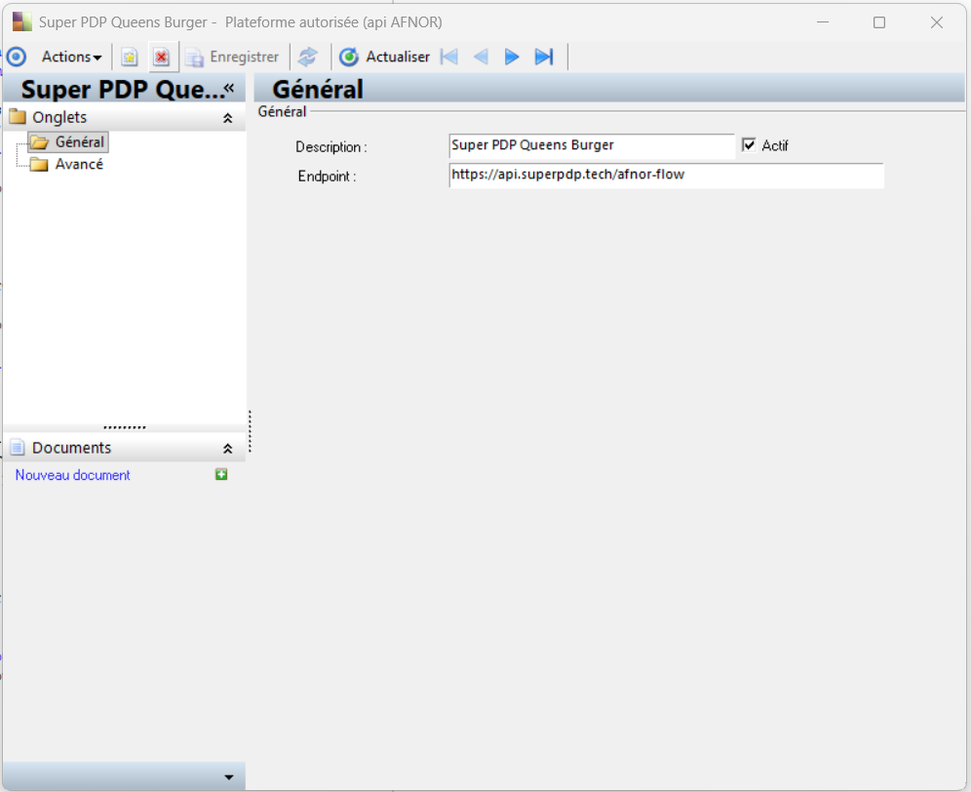Open the sidebar bottom dropdown arrow

pyautogui.click(x=229, y=777)
